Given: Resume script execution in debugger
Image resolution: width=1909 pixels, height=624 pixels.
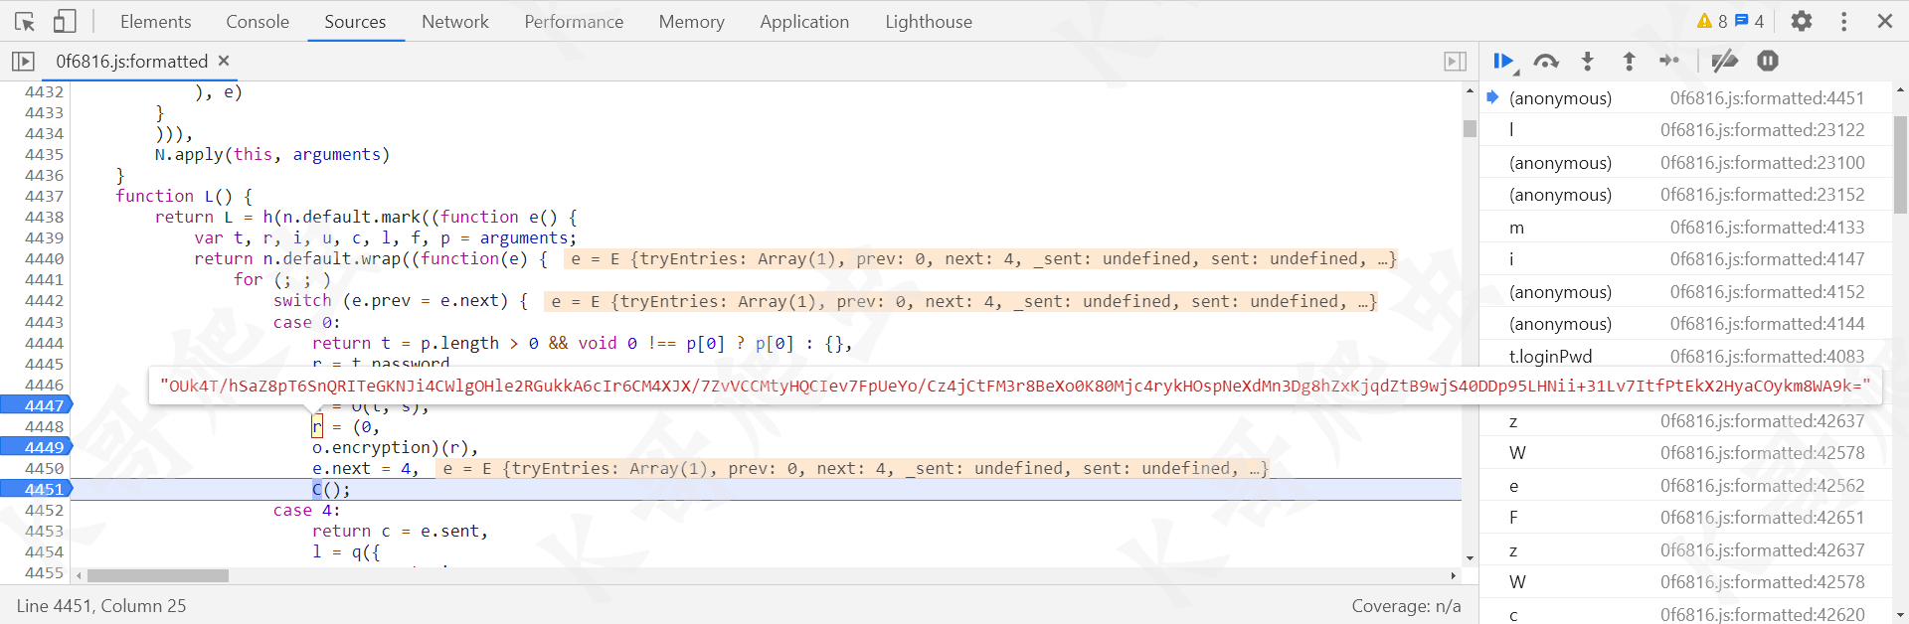Looking at the screenshot, I should (x=1503, y=62).
